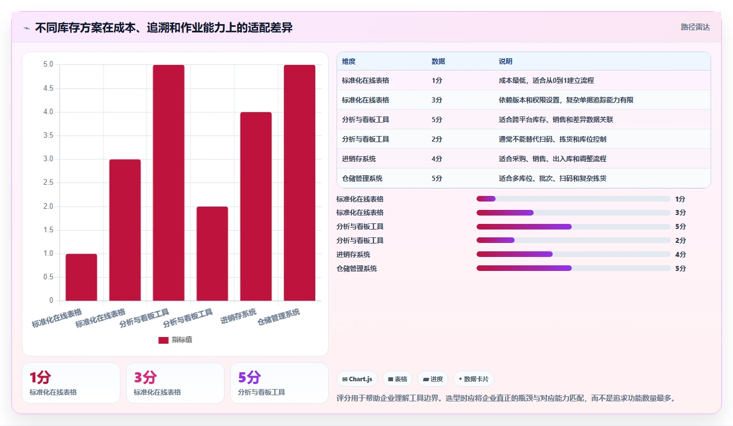
Task: Click the progress bar showing 1分
Action: pyautogui.click(x=573, y=199)
